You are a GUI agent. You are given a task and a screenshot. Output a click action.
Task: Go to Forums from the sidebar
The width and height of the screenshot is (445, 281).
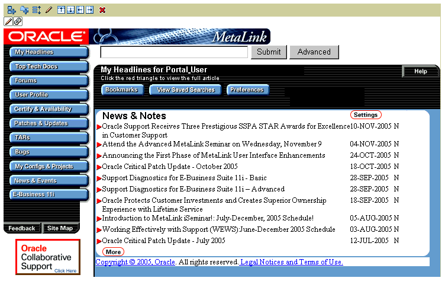pyautogui.click(x=49, y=81)
